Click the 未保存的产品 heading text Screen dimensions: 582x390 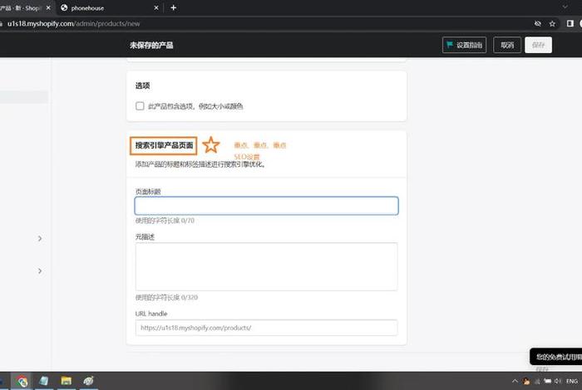click(x=151, y=45)
